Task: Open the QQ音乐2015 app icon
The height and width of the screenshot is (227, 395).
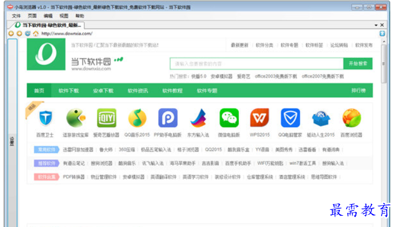Action: click(x=137, y=118)
